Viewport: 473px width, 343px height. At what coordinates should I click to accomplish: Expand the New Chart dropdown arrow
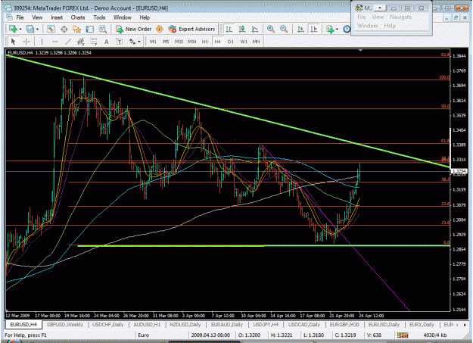(20, 30)
